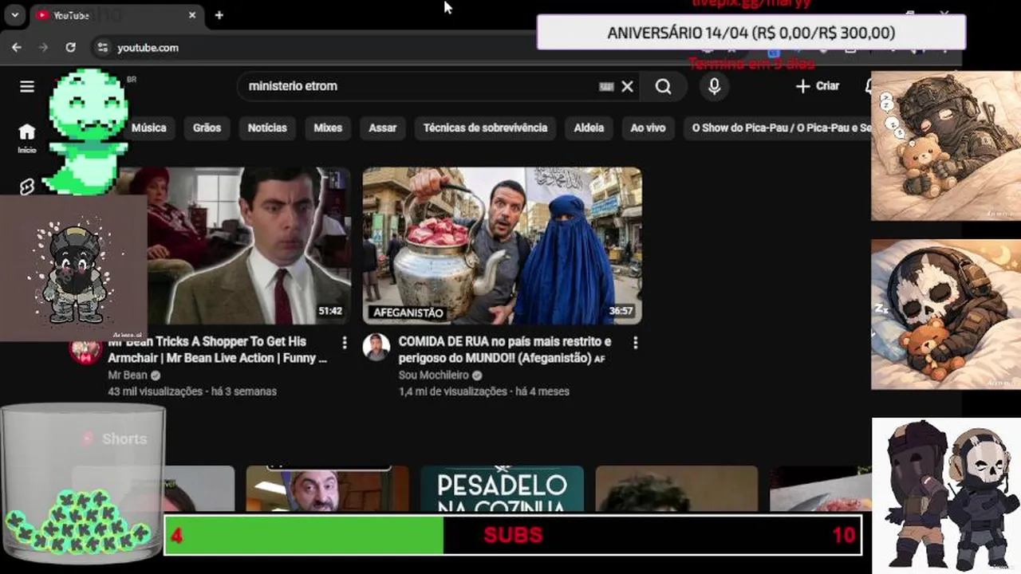
Task: Open more options for the COMIDA DE RUA video
Action: point(635,343)
